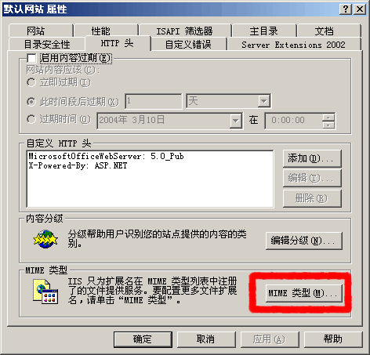Open MIME 类型 settings button
The image size is (370, 355).
click(x=304, y=293)
